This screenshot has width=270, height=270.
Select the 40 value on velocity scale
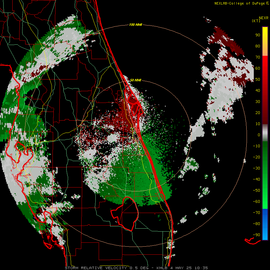[x=258, y=90]
